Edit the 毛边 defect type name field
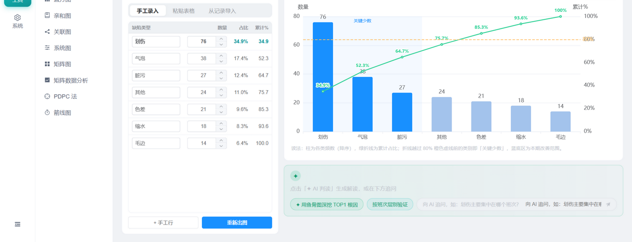 point(156,143)
